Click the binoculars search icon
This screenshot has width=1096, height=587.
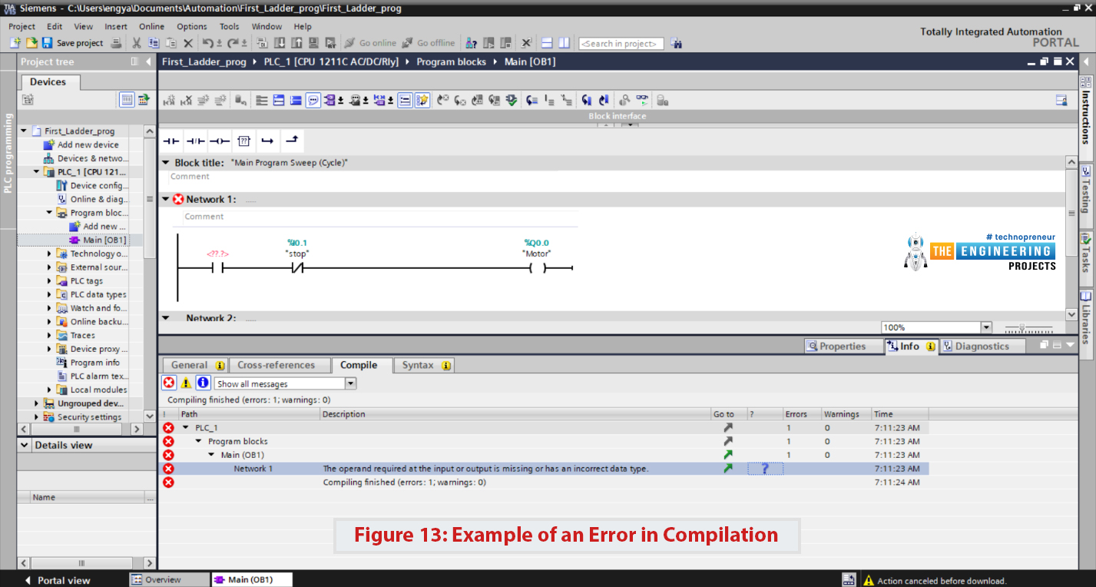coord(676,43)
